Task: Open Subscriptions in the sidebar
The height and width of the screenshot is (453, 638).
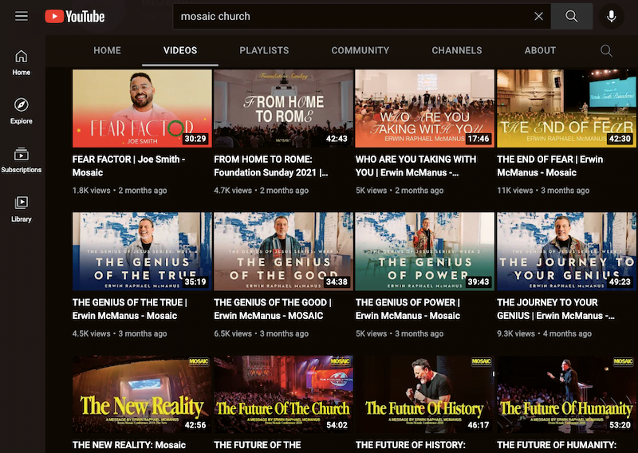Action: coord(22,160)
